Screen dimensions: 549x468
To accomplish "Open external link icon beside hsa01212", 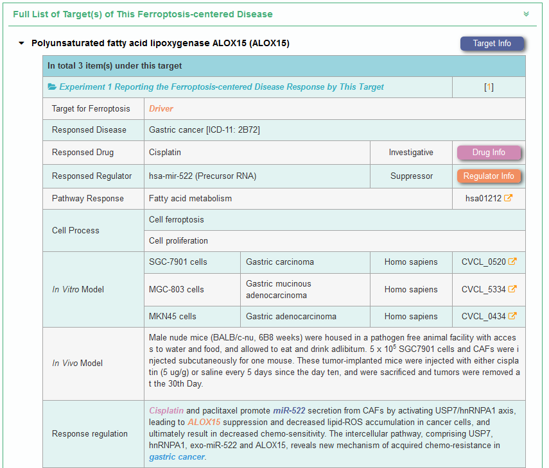I will [x=509, y=199].
